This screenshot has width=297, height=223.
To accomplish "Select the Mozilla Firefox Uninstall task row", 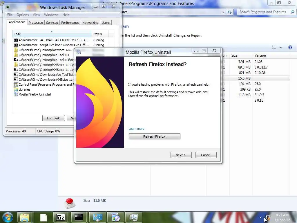I will click(x=44, y=94).
